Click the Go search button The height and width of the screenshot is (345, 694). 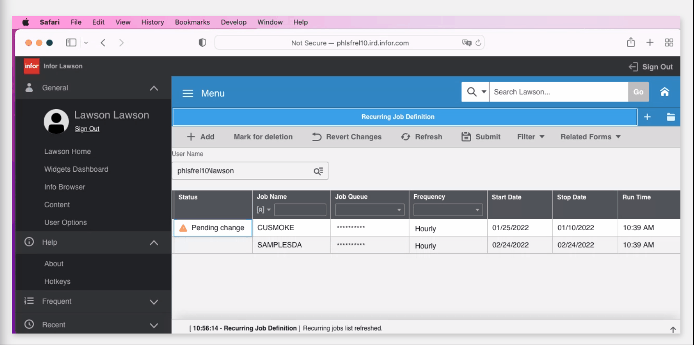pos(638,92)
